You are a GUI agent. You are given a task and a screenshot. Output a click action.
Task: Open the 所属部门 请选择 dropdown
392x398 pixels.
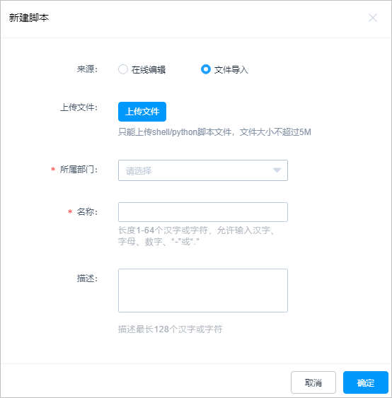click(x=203, y=170)
